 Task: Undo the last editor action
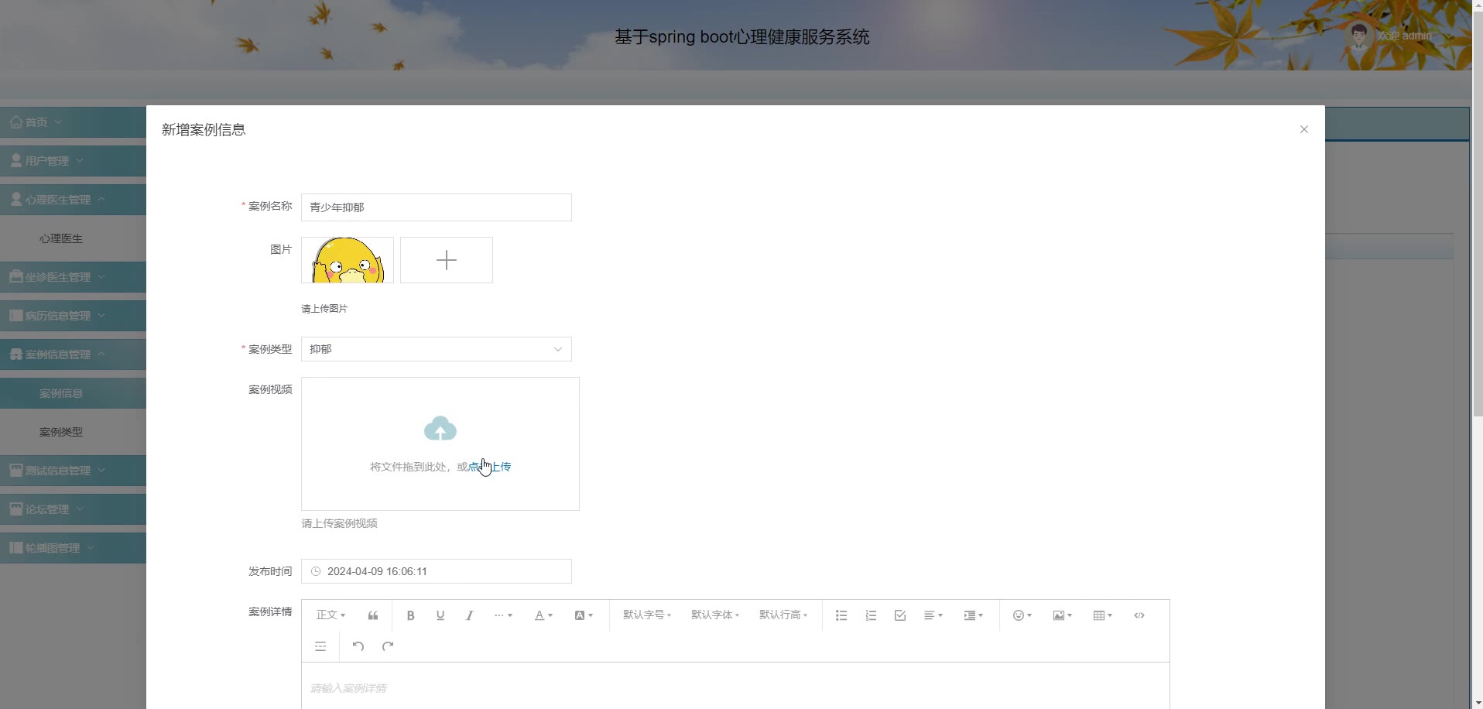coord(358,646)
